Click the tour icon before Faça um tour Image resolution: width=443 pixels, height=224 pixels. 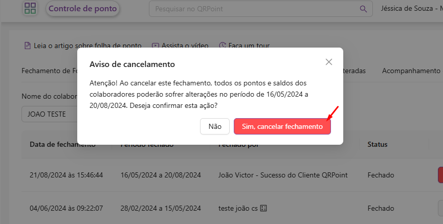coord(222,46)
